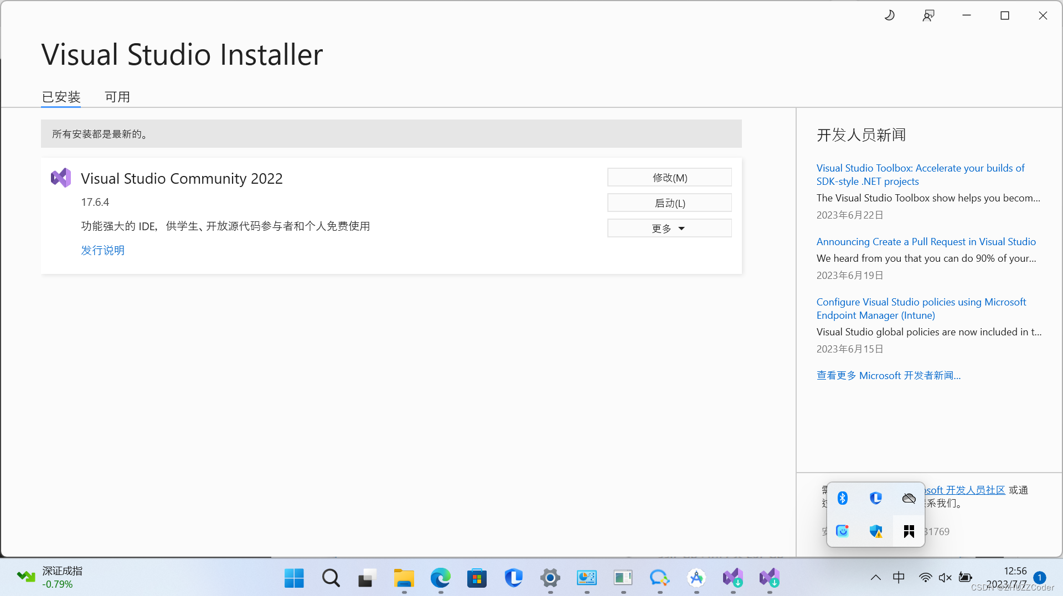This screenshot has width=1063, height=596.
Task: Open Settings gear on the taskbar
Action: coord(550,578)
